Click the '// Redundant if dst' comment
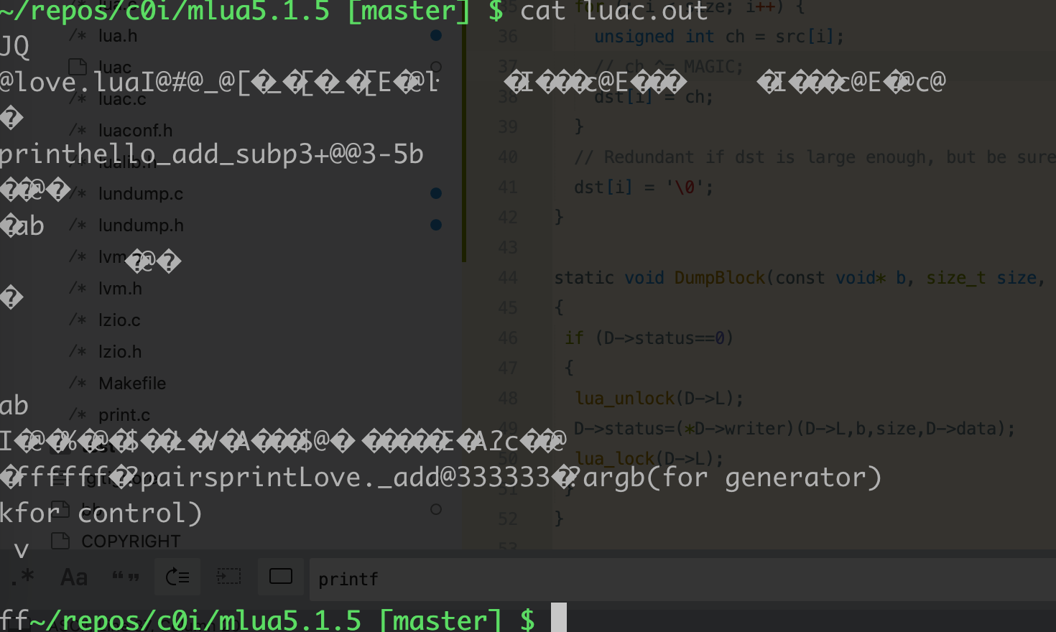 [x=815, y=157]
